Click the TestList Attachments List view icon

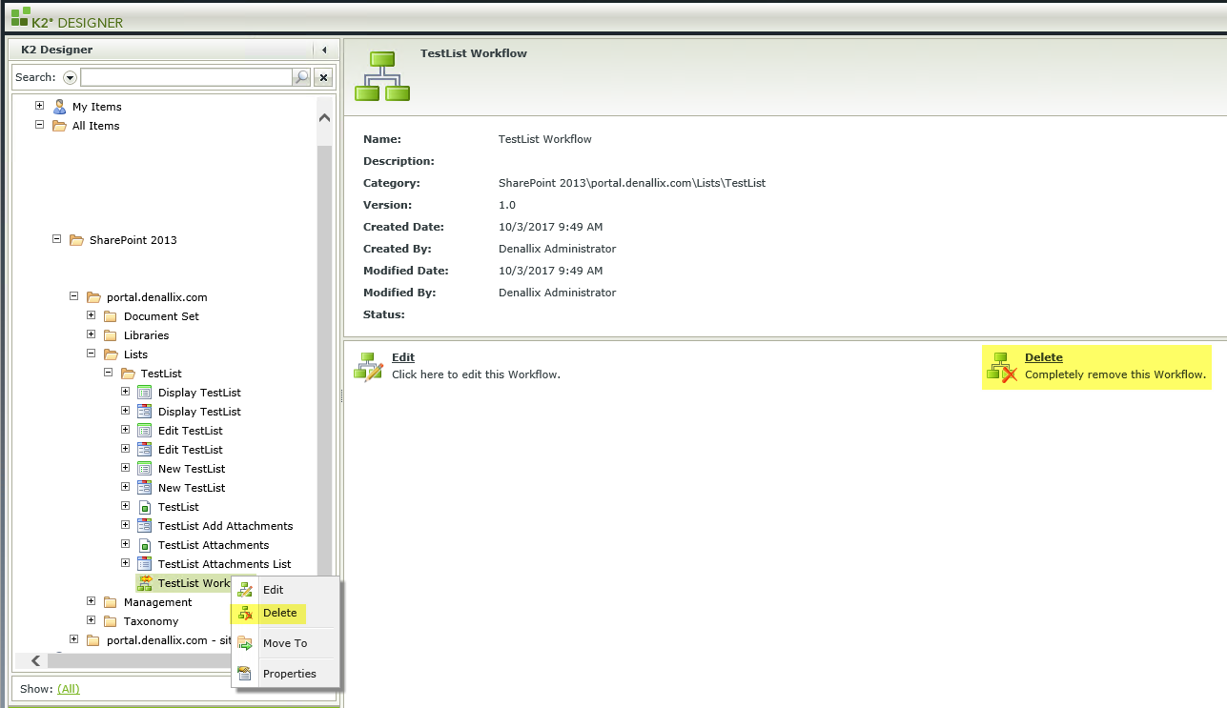(145, 564)
